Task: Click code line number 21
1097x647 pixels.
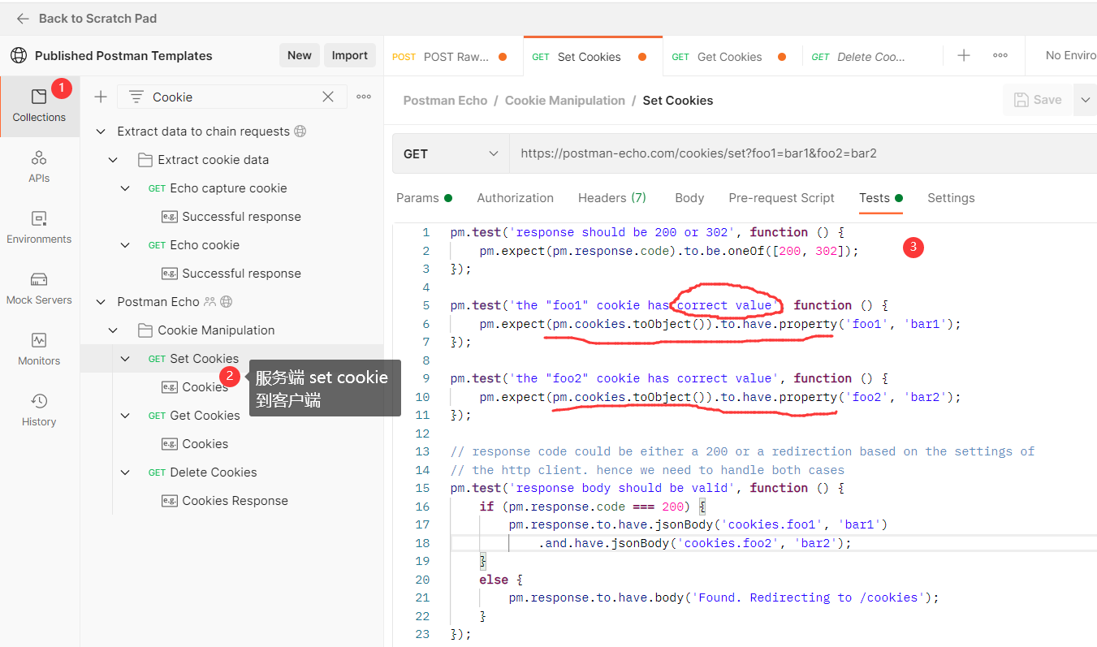Action: 421,597
